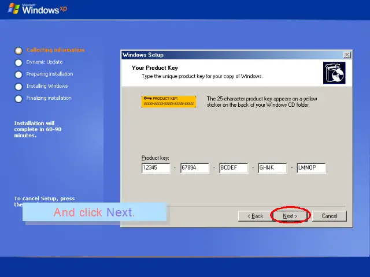This screenshot has width=370, height=277.
Task: Click the Dynamic Update step bullet
Action: tap(18, 63)
